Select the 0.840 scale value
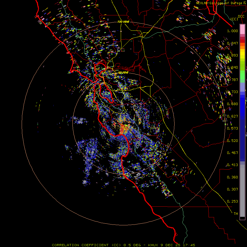This screenshot has width=247, height=247. (232, 68)
